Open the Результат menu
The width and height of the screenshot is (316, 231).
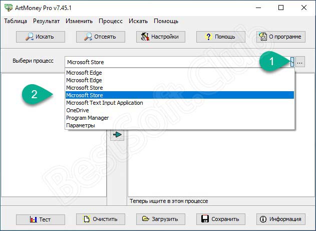[x=47, y=21]
